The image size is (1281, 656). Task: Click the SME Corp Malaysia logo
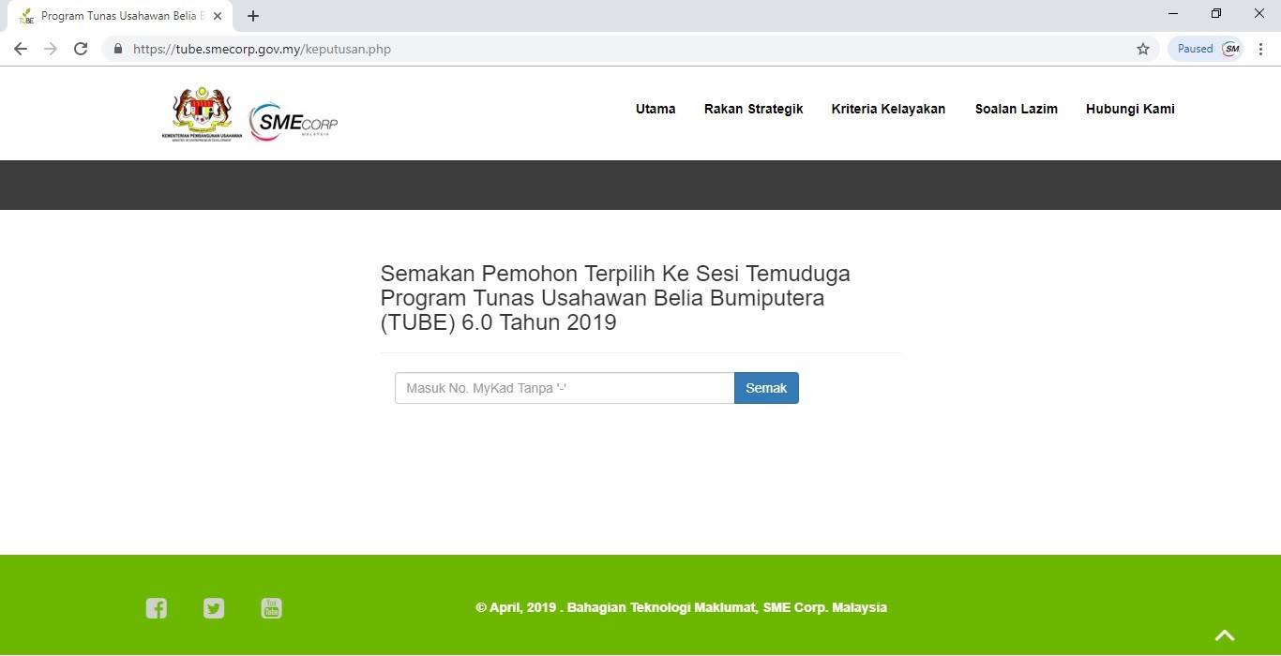(x=293, y=121)
